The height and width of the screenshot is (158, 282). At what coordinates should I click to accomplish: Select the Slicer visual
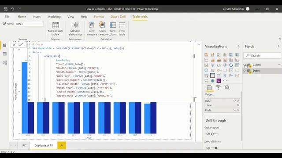pos(206,75)
